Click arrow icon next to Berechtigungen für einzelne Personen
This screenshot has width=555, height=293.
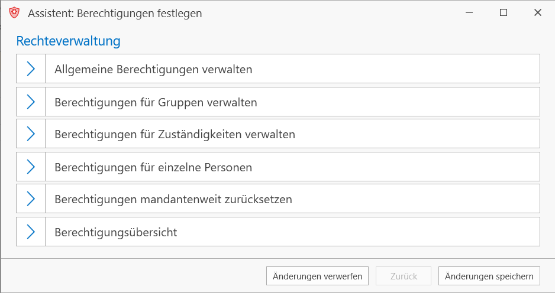pos(31,167)
